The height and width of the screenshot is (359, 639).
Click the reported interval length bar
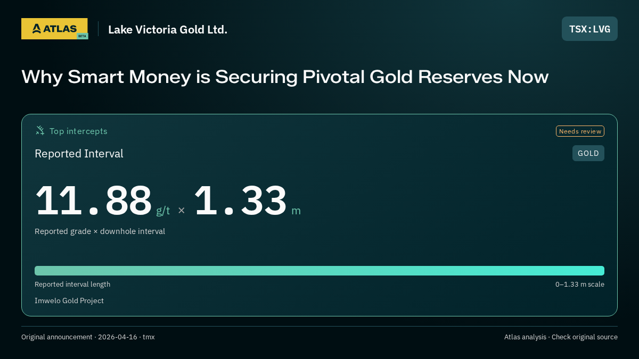(319, 271)
